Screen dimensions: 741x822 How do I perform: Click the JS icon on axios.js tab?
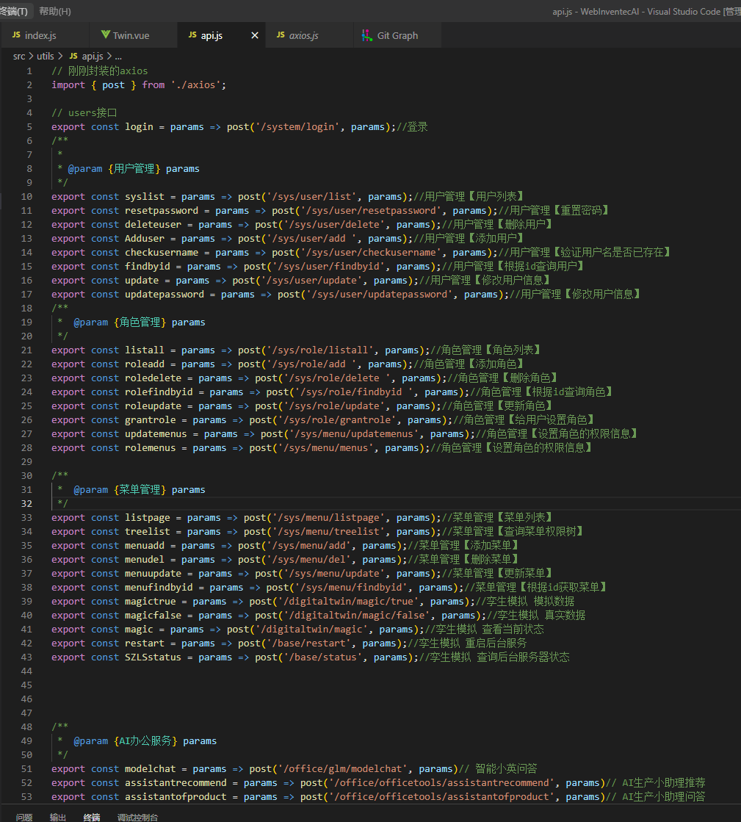coord(281,35)
